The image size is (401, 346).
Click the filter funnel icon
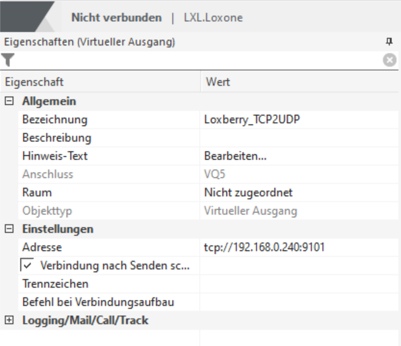click(8, 60)
